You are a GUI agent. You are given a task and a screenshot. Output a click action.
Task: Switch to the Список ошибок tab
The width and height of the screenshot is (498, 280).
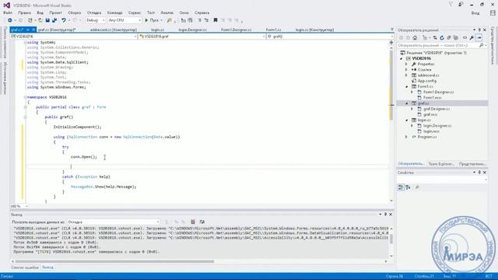25,268
